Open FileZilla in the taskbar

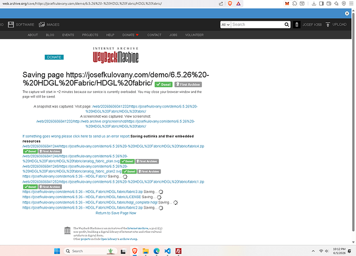pyautogui.click(x=179, y=251)
